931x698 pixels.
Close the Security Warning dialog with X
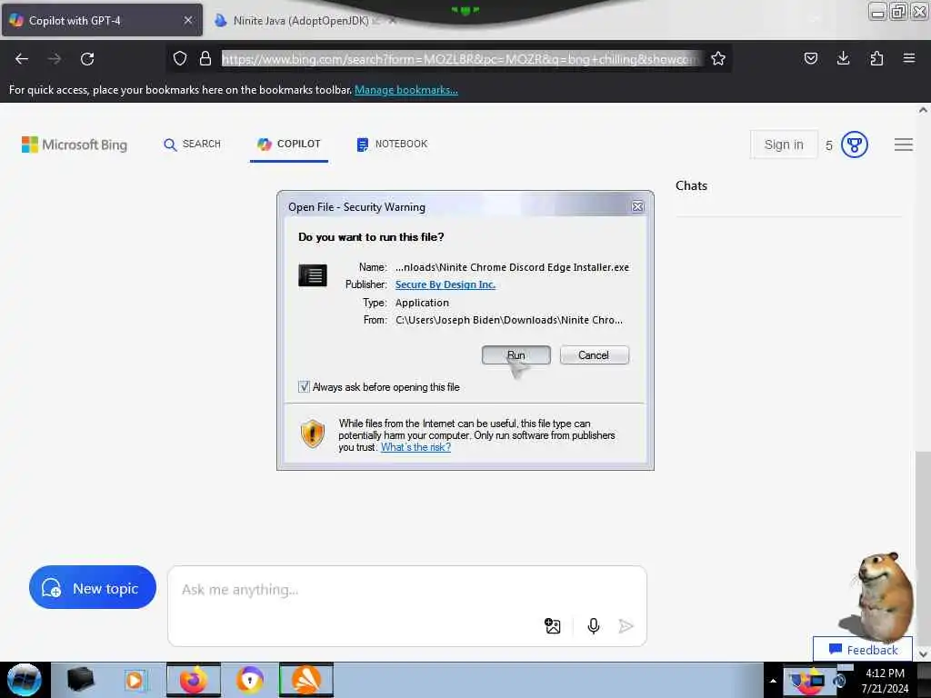(637, 206)
